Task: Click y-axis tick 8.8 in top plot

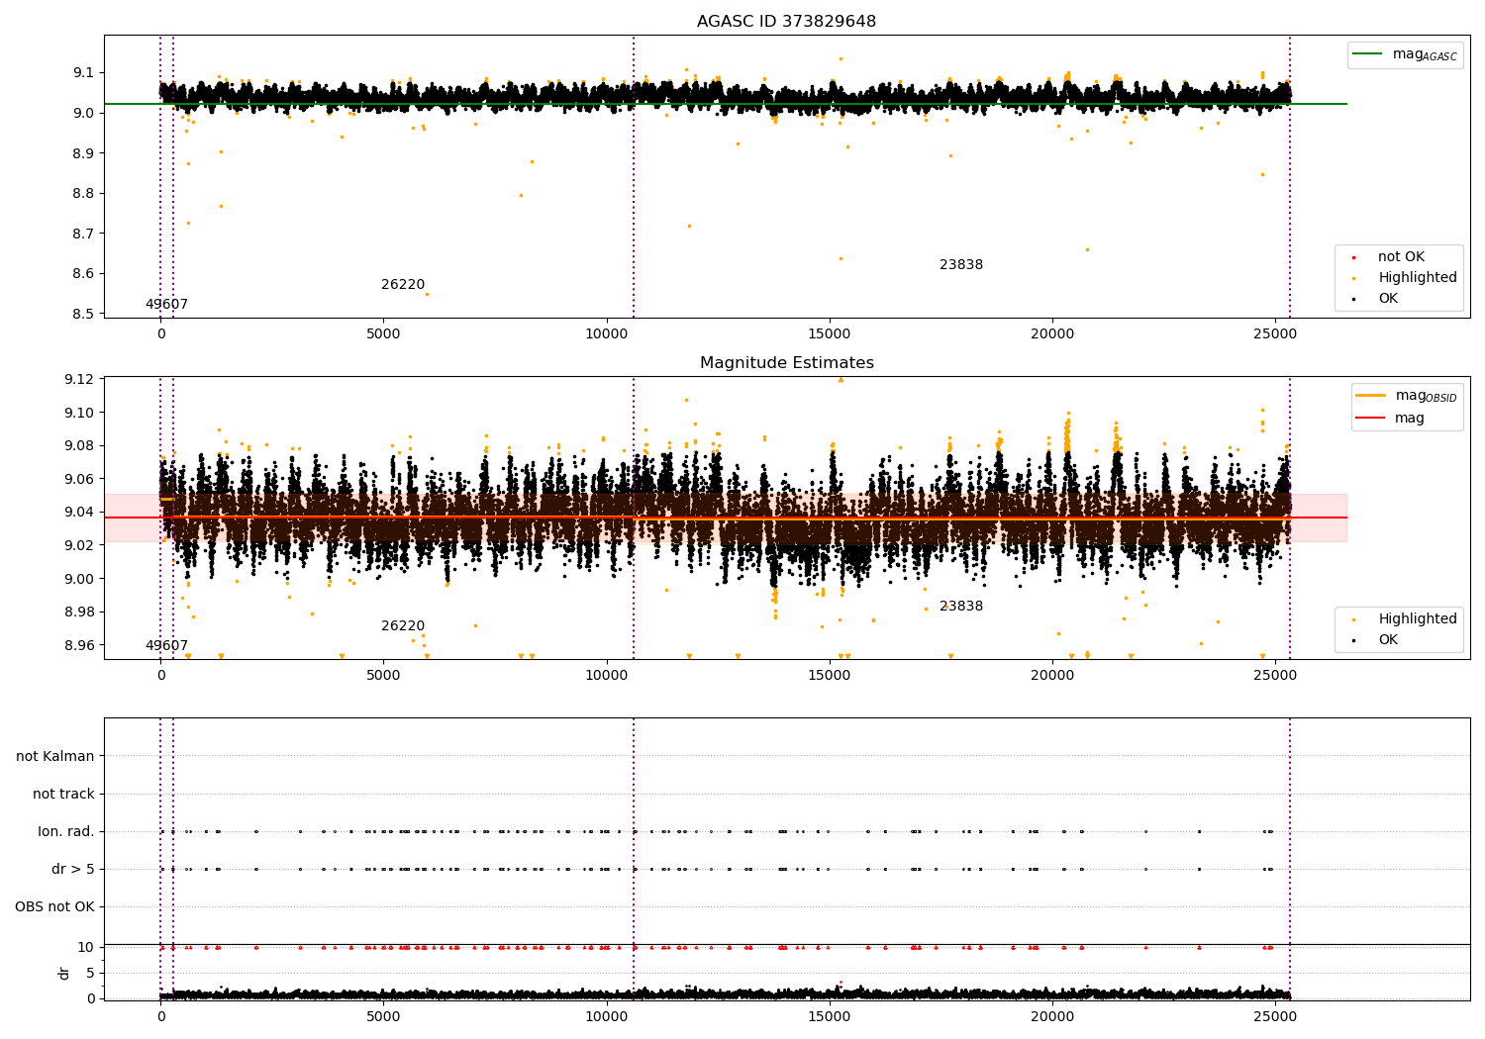Action: 84,194
